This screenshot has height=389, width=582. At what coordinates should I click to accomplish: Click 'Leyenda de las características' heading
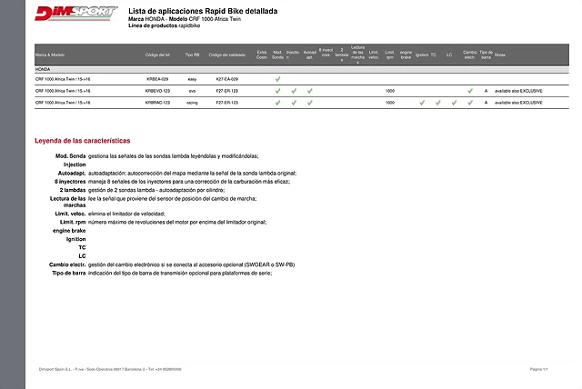[x=83, y=141]
